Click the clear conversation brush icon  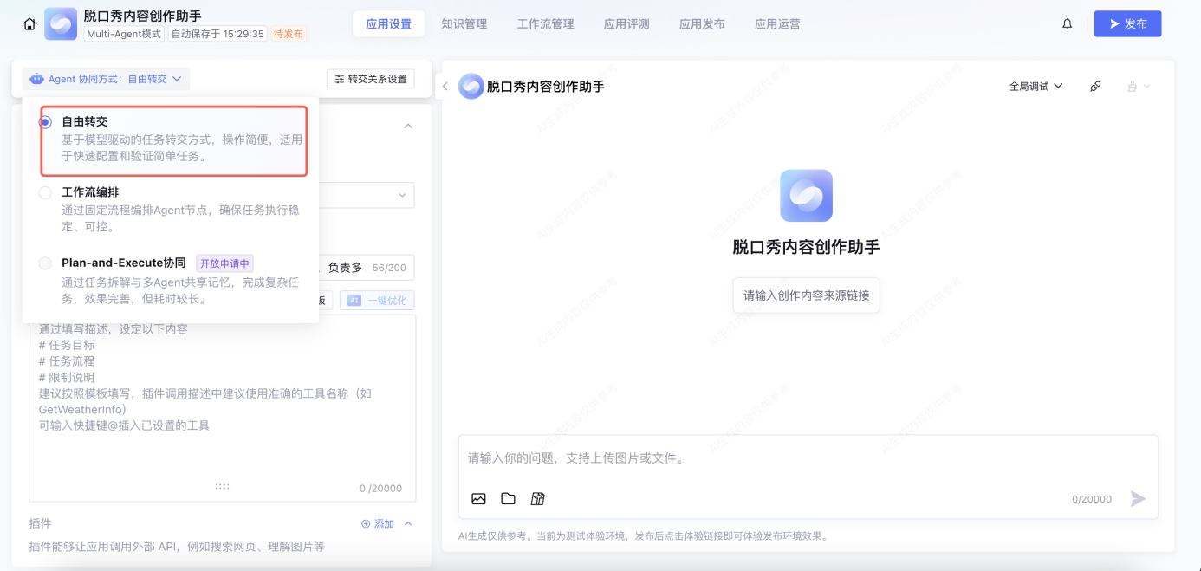[1095, 86]
